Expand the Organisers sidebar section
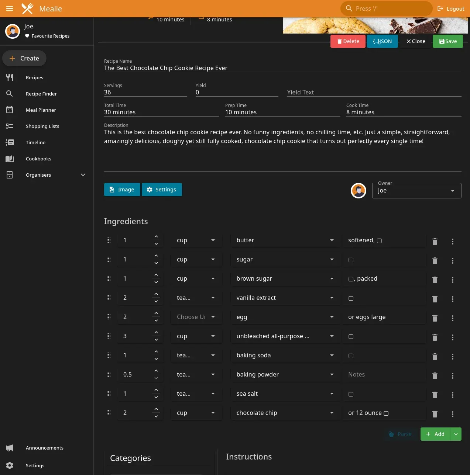 [83, 175]
